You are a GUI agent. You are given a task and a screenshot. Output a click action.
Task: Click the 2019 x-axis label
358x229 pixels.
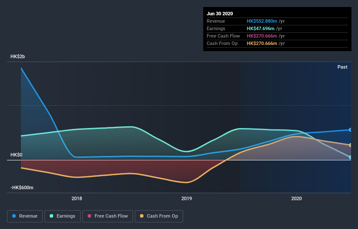(x=187, y=198)
